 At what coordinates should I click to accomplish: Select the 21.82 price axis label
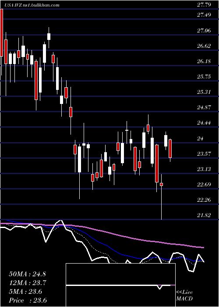click(x=204, y=215)
